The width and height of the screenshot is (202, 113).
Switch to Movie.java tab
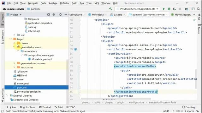[x=98, y=15]
